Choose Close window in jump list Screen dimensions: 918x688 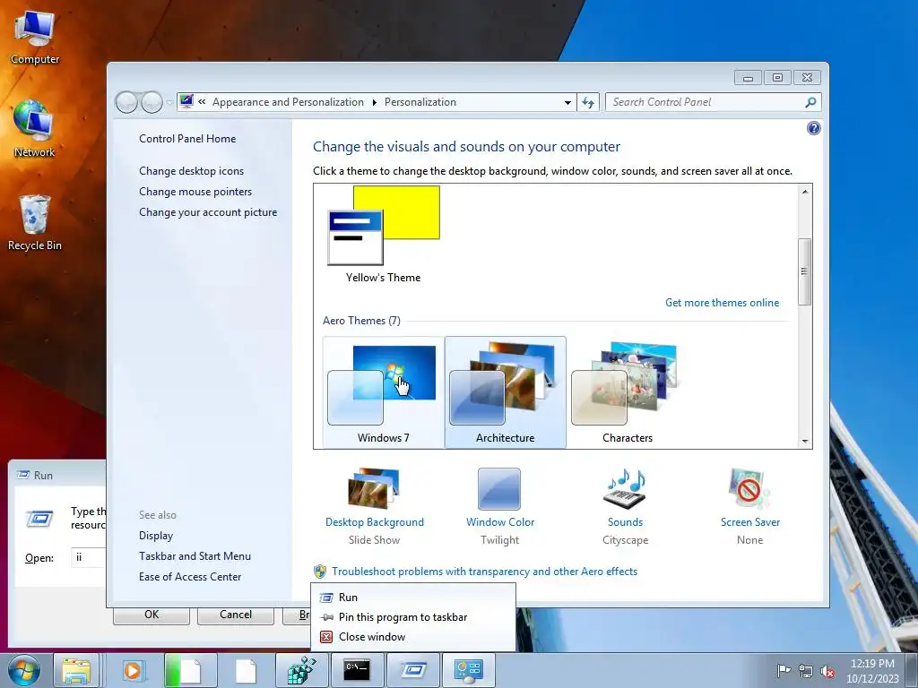point(412,637)
